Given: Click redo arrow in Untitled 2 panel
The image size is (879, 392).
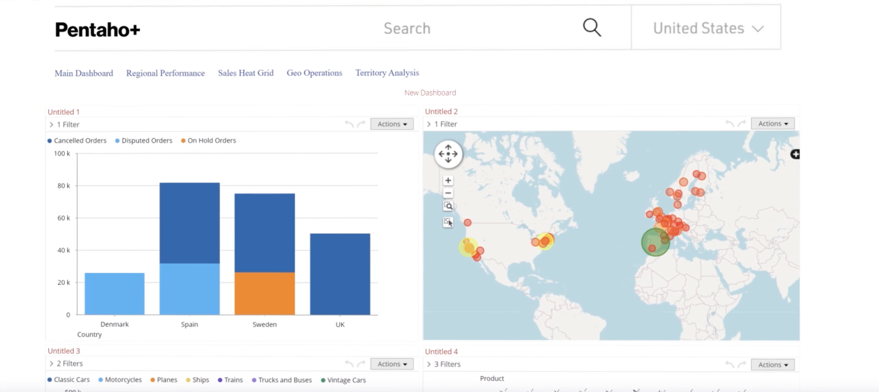Looking at the screenshot, I should click(742, 124).
